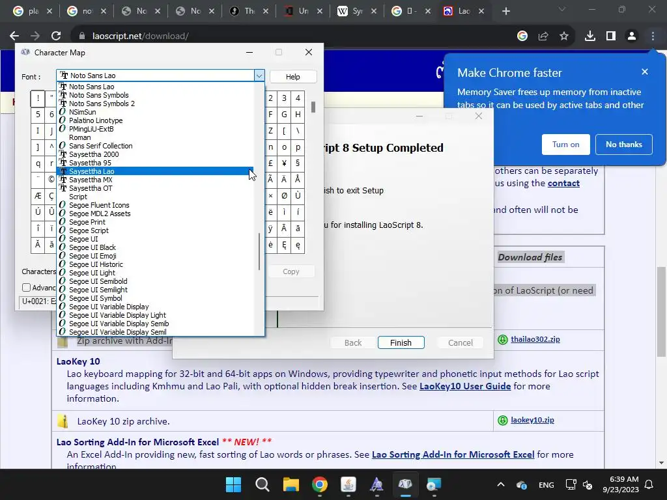Close the active Lao tab
This screenshot has width=667, height=500.
click(x=481, y=12)
